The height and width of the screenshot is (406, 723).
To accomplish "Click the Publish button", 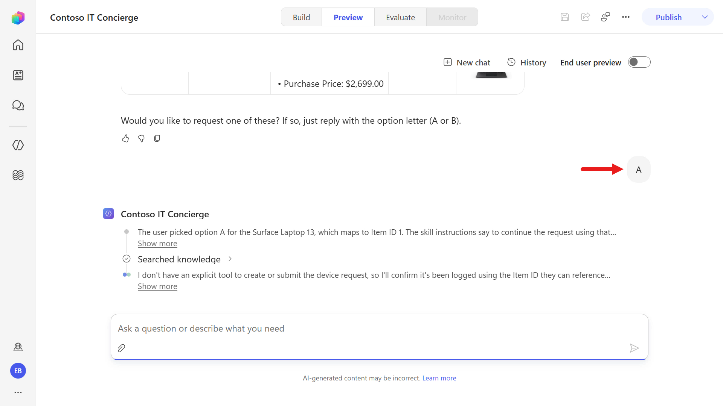I will pyautogui.click(x=668, y=17).
